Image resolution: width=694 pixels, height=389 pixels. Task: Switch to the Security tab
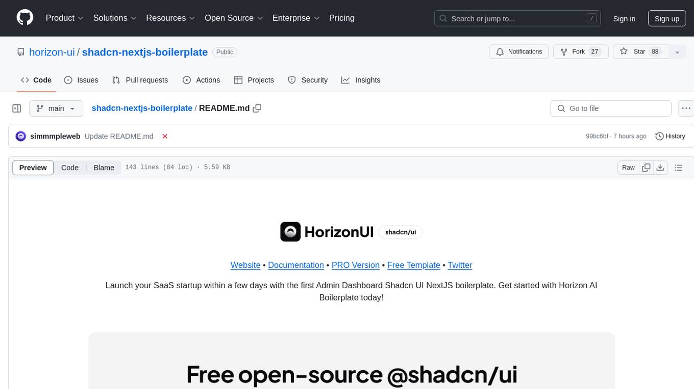pyautogui.click(x=308, y=80)
